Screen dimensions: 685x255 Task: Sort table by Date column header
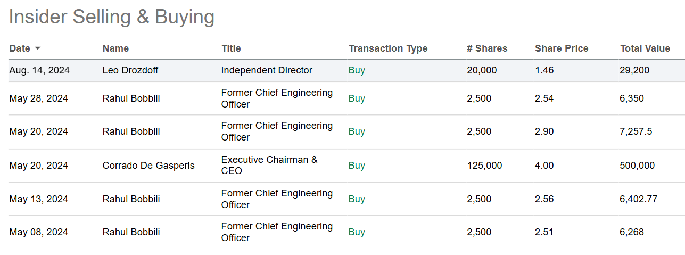pos(20,48)
